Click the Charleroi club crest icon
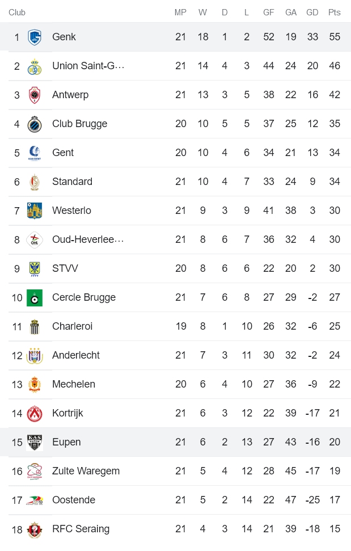This screenshot has height=551, width=351. click(35, 327)
